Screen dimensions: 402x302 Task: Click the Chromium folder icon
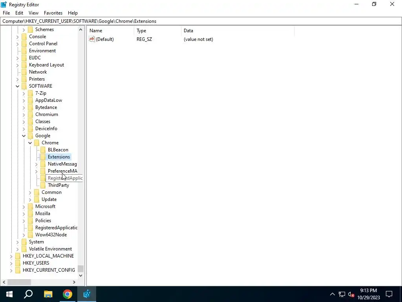pos(30,114)
